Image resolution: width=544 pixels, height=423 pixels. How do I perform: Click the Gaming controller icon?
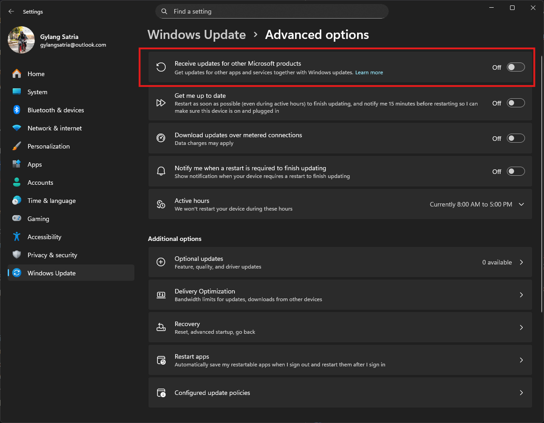point(17,219)
